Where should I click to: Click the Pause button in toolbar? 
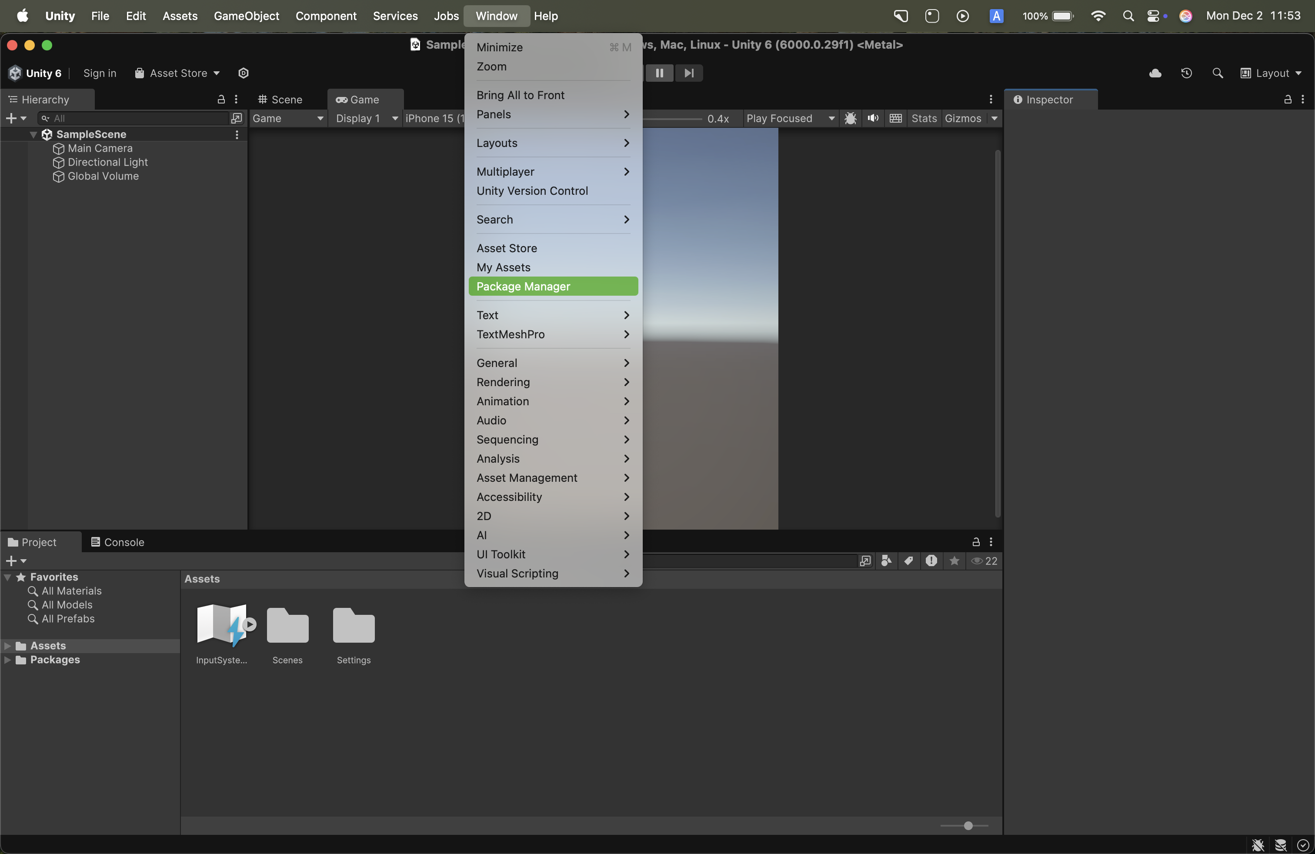(x=659, y=73)
